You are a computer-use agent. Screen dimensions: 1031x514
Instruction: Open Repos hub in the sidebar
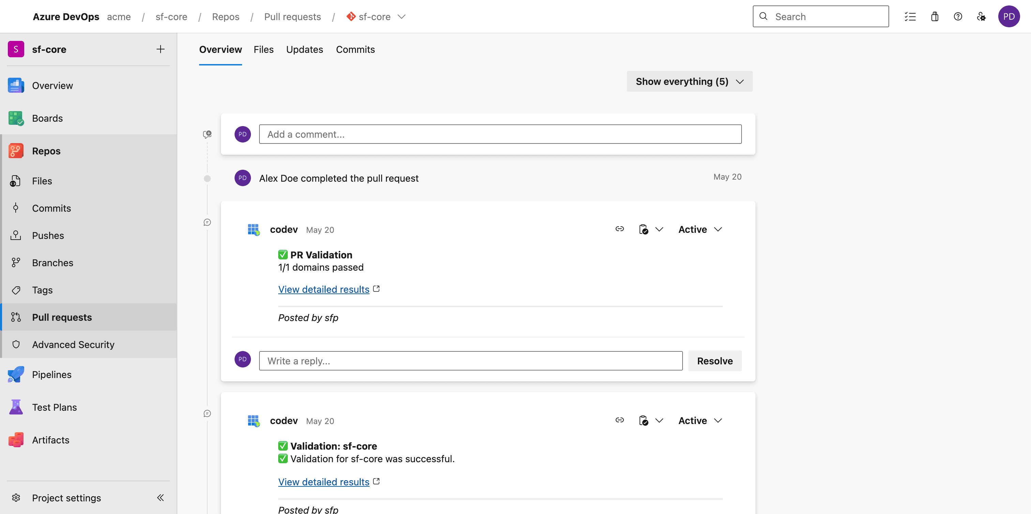(88, 151)
